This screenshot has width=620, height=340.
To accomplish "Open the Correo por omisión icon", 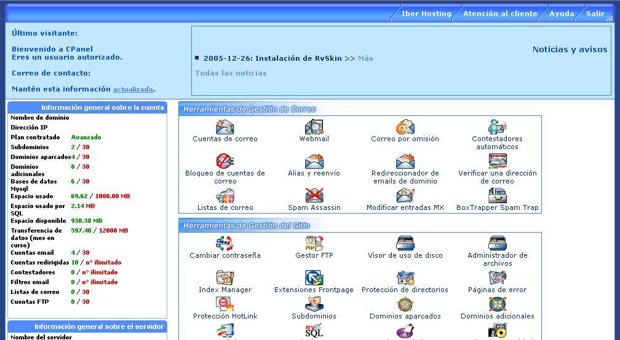I will point(405,127).
